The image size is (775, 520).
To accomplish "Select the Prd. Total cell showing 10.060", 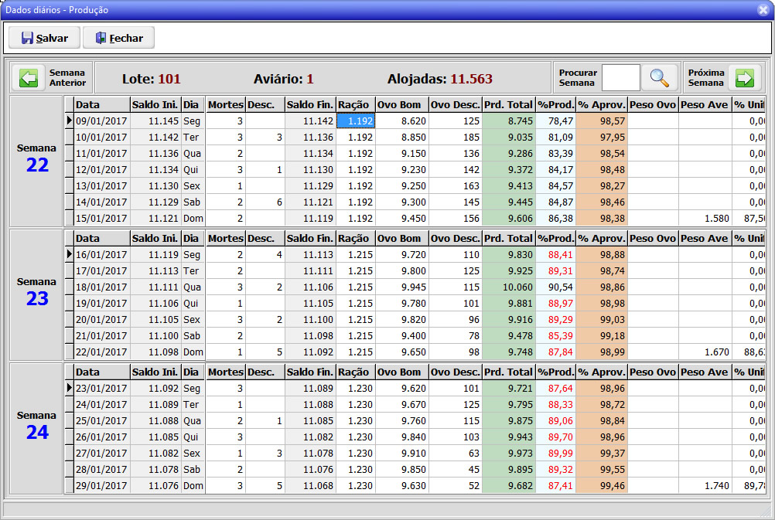I will pyautogui.click(x=508, y=287).
